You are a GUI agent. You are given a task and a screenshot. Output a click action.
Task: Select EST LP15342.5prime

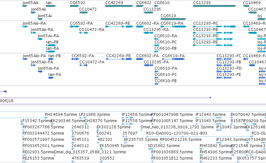[x=36, y=121]
